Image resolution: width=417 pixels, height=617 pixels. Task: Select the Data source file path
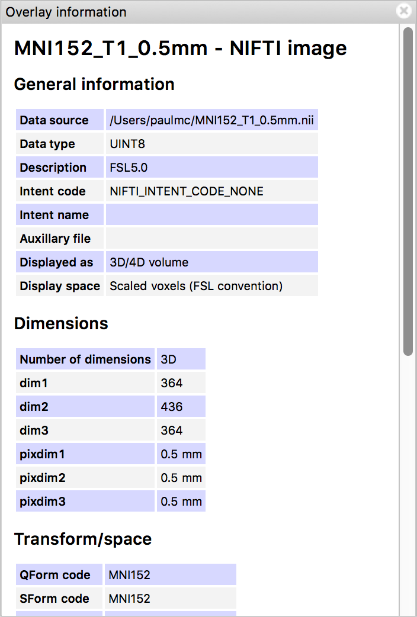211,120
